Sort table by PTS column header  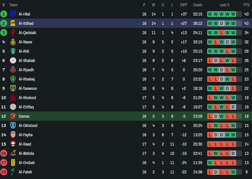(x=247, y=5)
